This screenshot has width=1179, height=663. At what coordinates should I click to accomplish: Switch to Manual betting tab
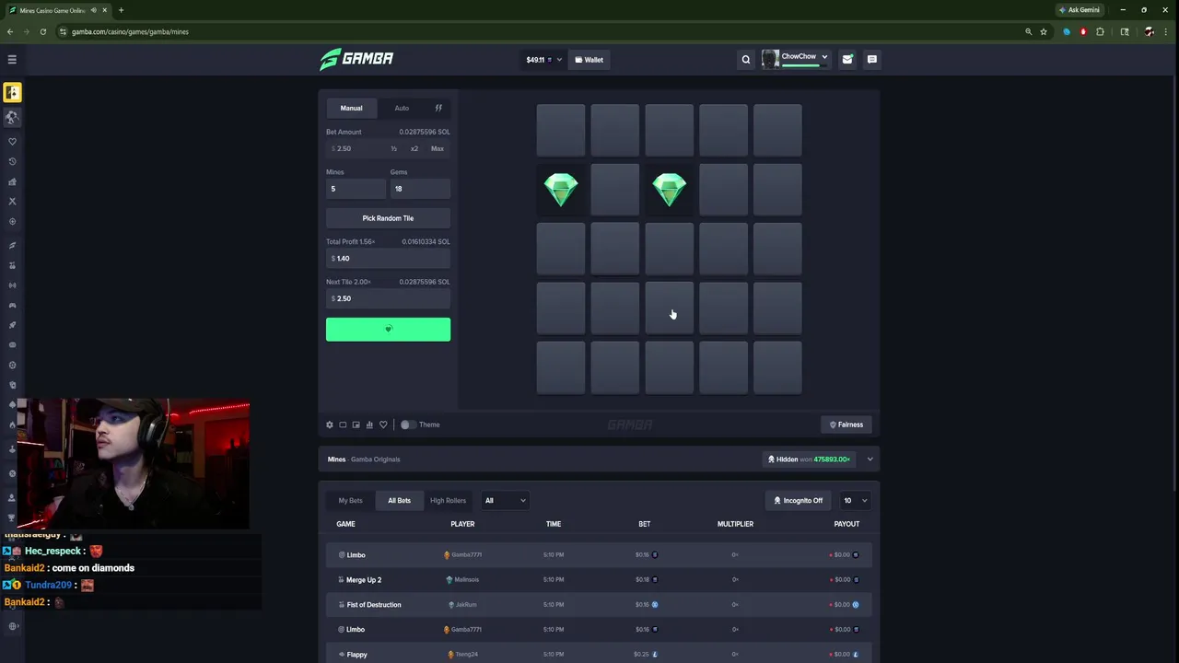[351, 108]
